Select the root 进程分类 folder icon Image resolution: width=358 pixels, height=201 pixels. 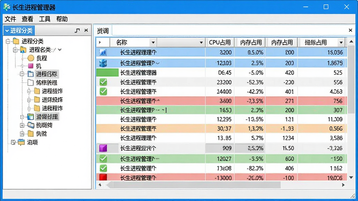pyautogui.click(x=16, y=41)
